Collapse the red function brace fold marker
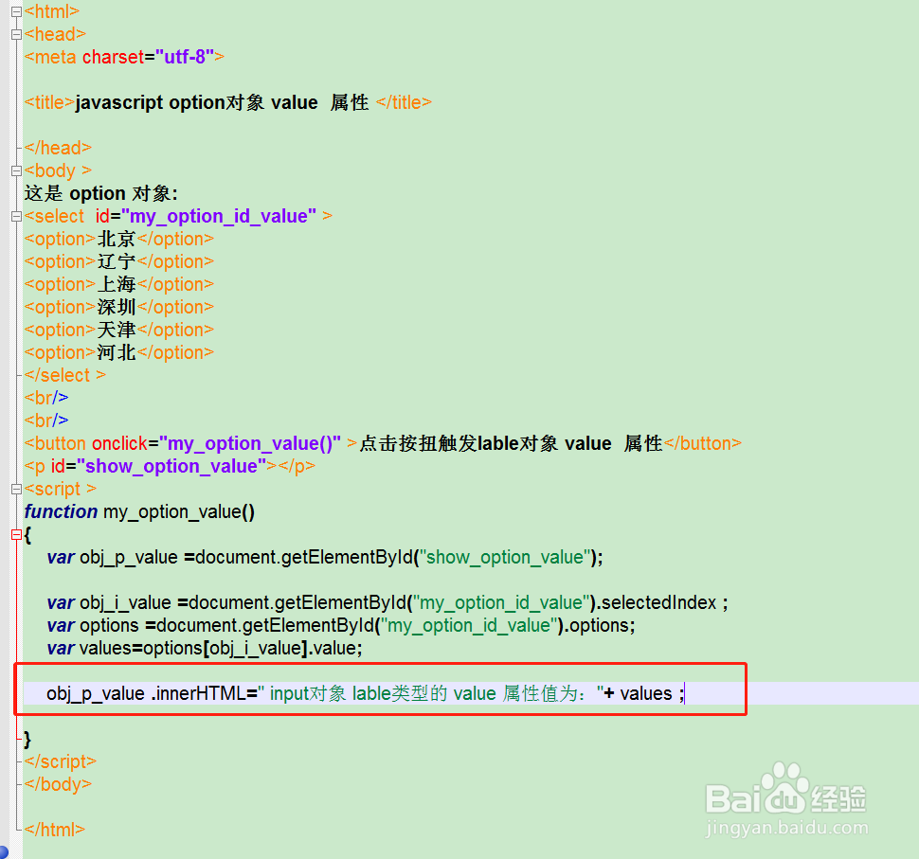The width and height of the screenshot is (919, 859). coord(16,534)
